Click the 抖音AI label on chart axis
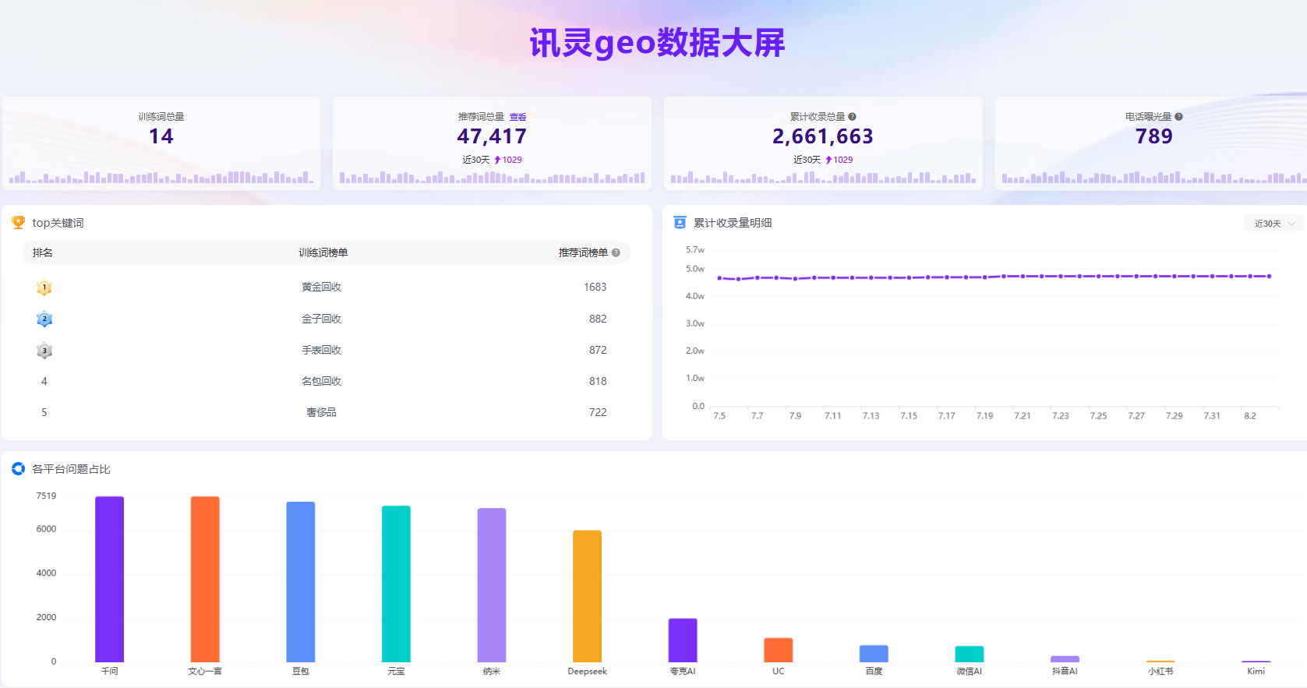This screenshot has width=1307, height=688. point(1065,672)
